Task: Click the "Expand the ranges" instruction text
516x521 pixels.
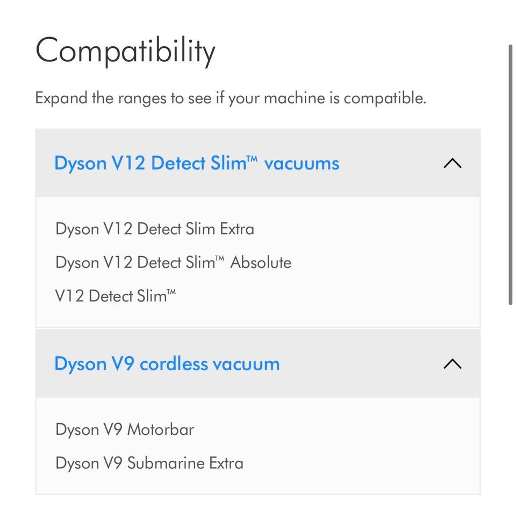Action: [x=230, y=99]
